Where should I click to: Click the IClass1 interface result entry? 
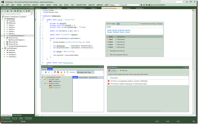tap(111, 47)
